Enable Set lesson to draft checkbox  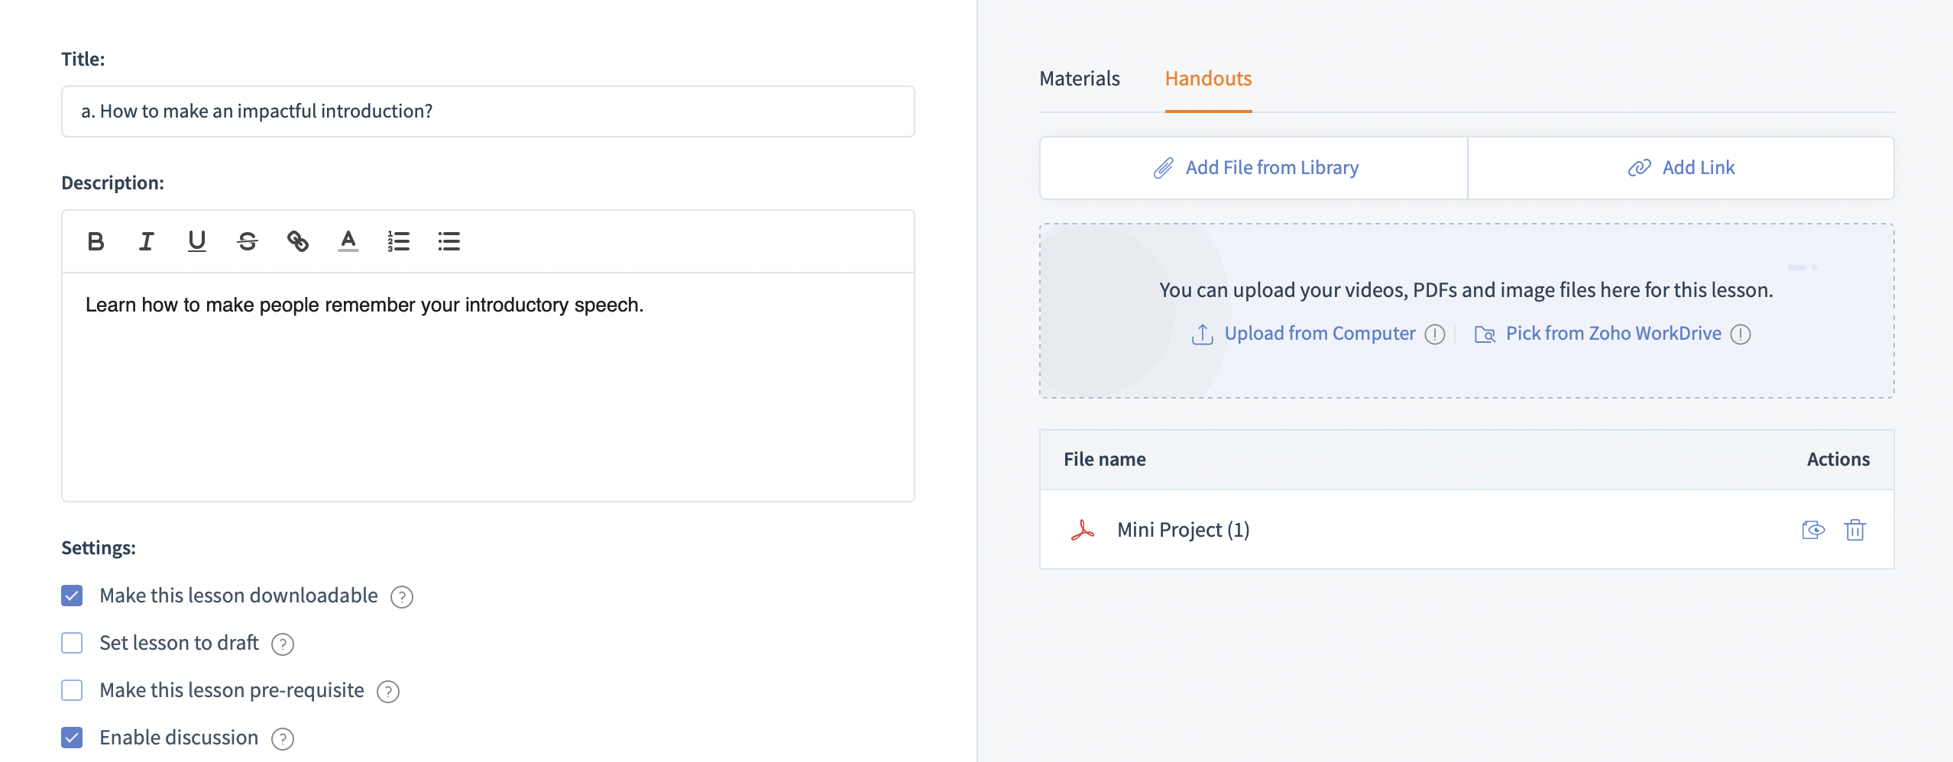(72, 643)
